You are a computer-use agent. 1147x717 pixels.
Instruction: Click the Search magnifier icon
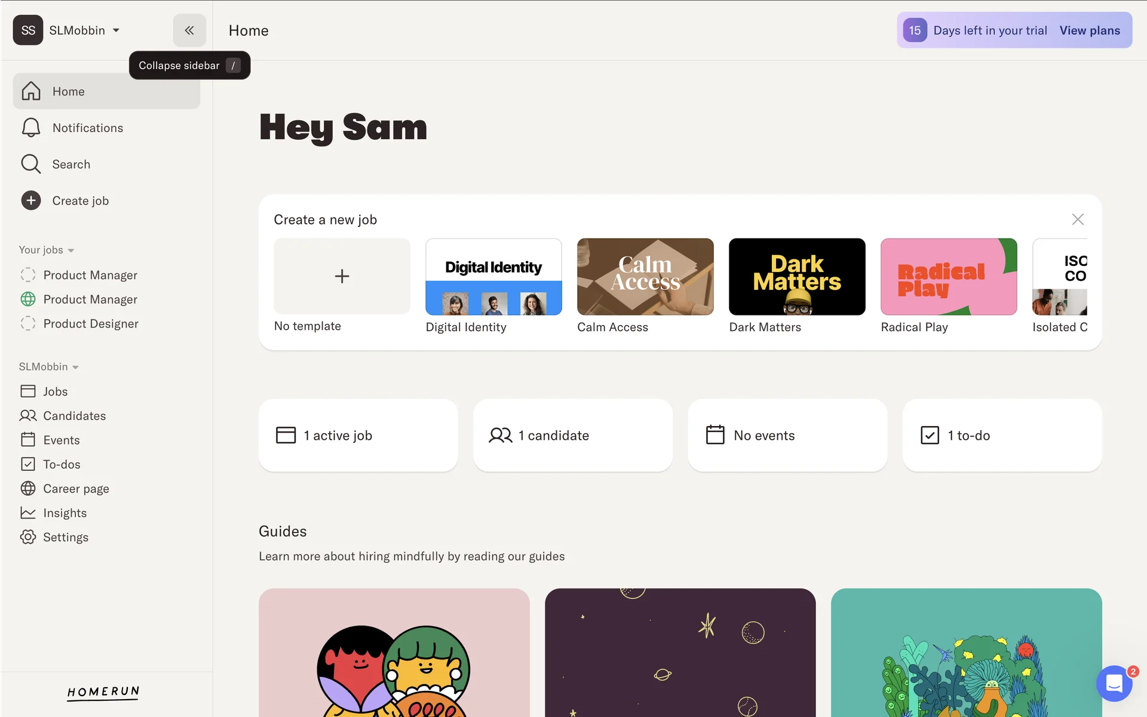pos(31,164)
